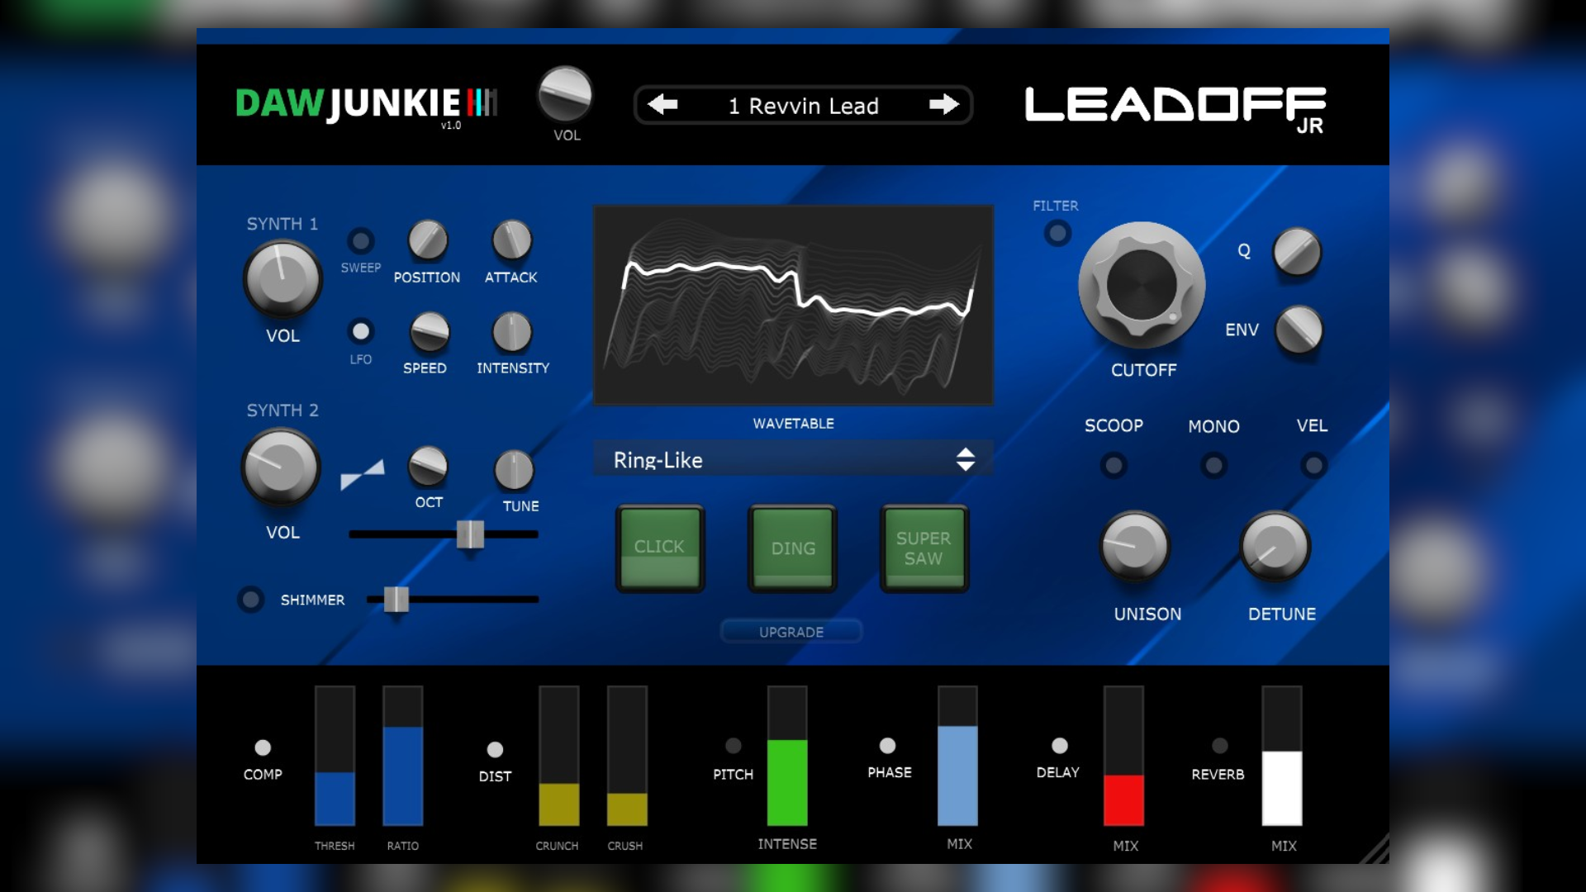Click the green DING button

coord(792,548)
